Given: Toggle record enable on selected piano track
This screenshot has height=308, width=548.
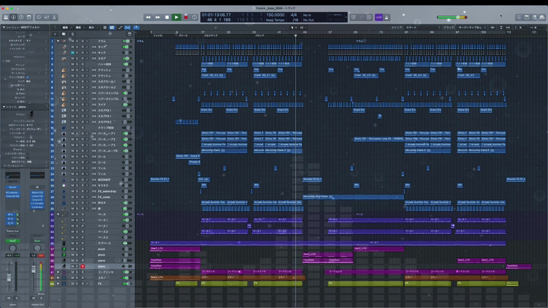Looking at the screenshot, I should pyautogui.click(x=82, y=266).
